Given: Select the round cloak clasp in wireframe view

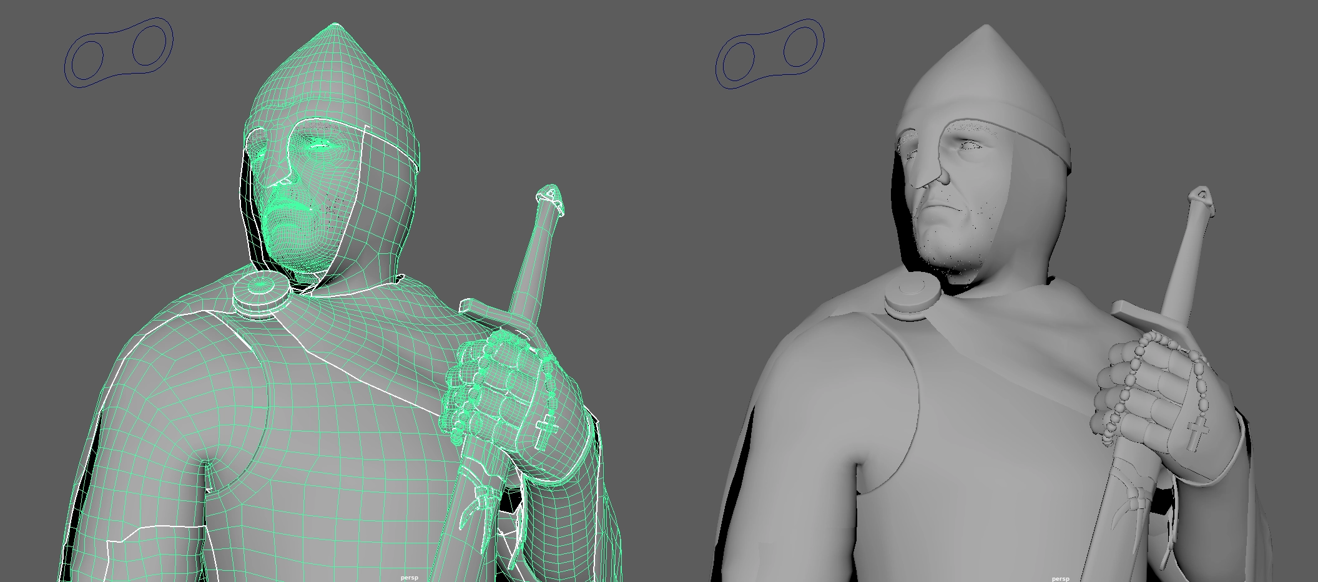Looking at the screenshot, I should 261,294.
